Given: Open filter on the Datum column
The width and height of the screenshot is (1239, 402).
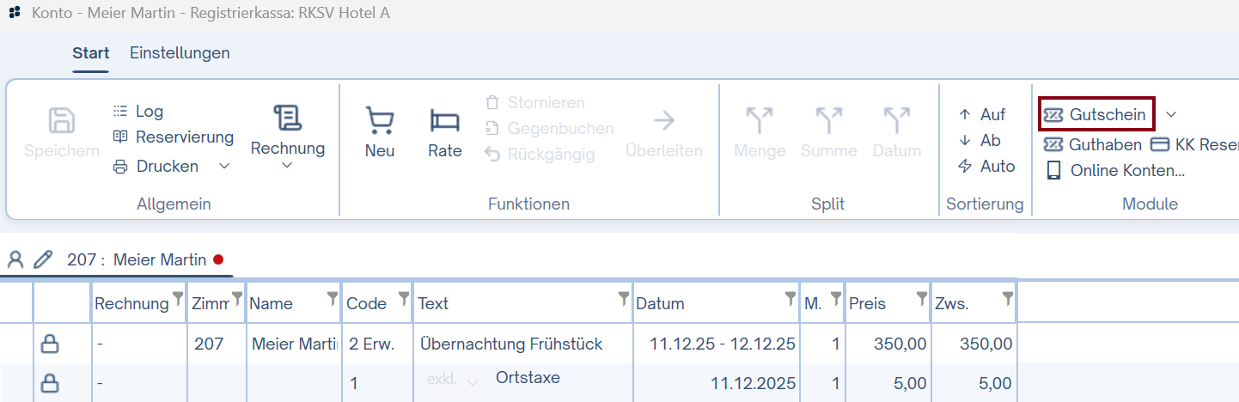Looking at the screenshot, I should (789, 298).
